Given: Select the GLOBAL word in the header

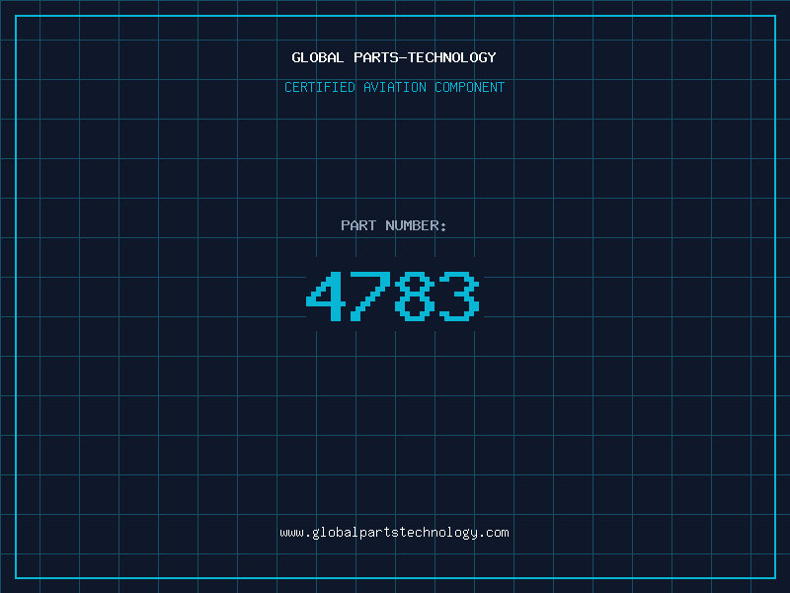Looking at the screenshot, I should [x=317, y=57].
